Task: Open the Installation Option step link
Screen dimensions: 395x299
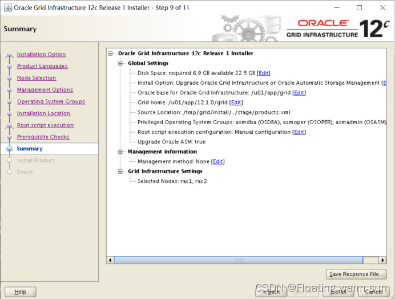Action: 41,54
